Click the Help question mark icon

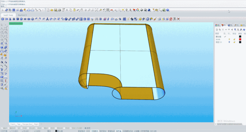pos(168,10)
